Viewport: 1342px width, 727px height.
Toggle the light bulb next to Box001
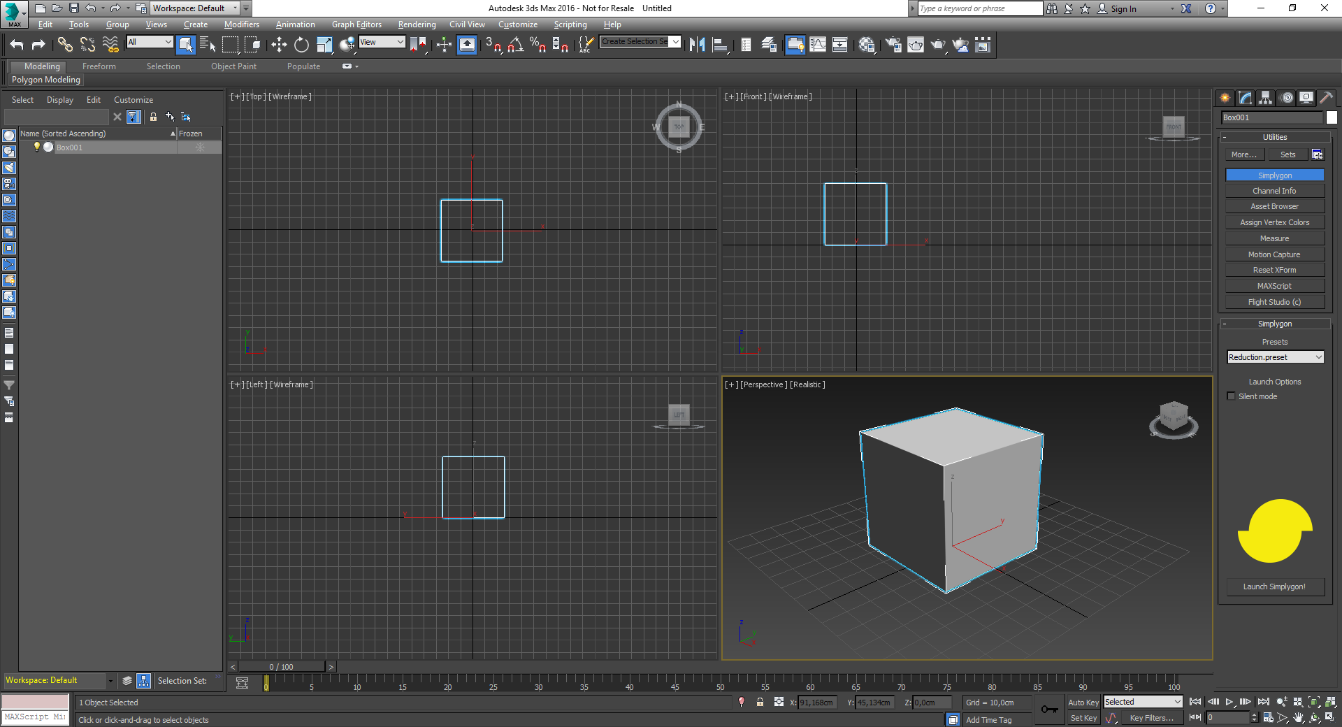[37, 147]
